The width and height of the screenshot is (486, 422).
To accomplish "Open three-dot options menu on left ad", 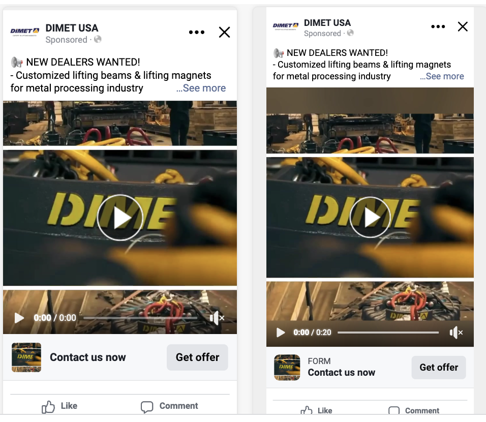I will [196, 33].
